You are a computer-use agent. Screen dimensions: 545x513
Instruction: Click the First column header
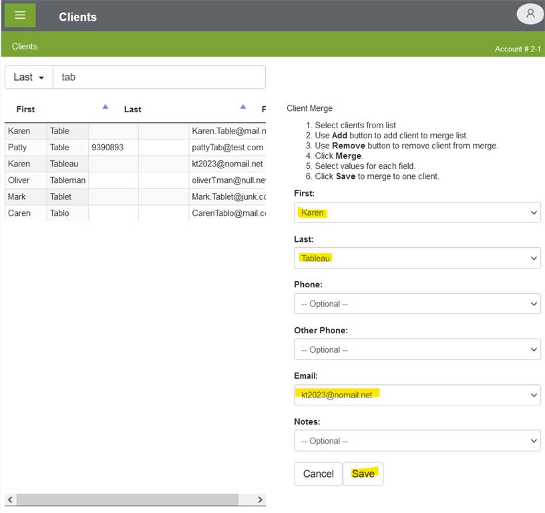pyautogui.click(x=25, y=110)
